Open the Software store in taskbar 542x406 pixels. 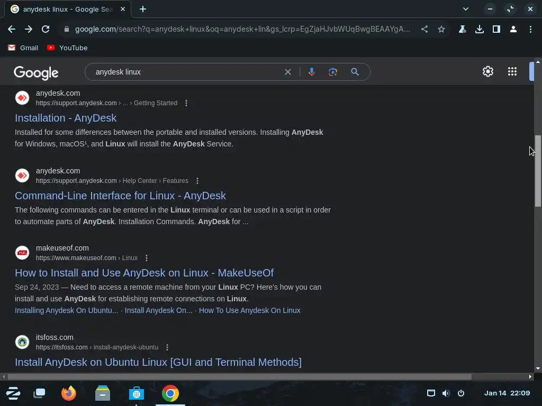tap(137, 393)
